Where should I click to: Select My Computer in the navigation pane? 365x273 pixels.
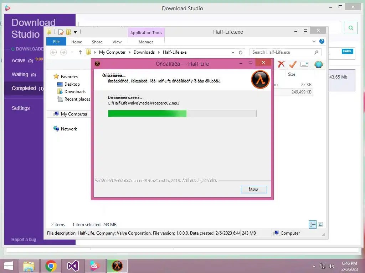pyautogui.click(x=74, y=114)
